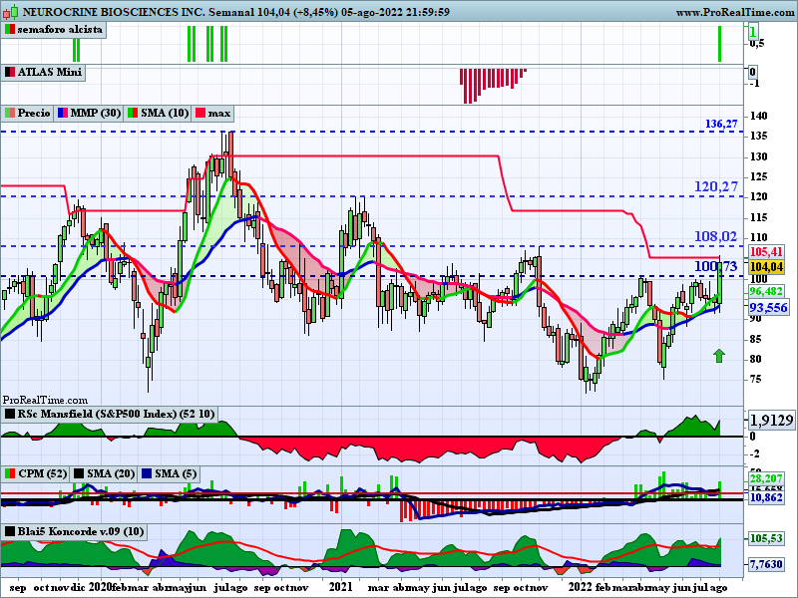Select the max legend label
This screenshot has width=798, height=598.
(x=219, y=113)
